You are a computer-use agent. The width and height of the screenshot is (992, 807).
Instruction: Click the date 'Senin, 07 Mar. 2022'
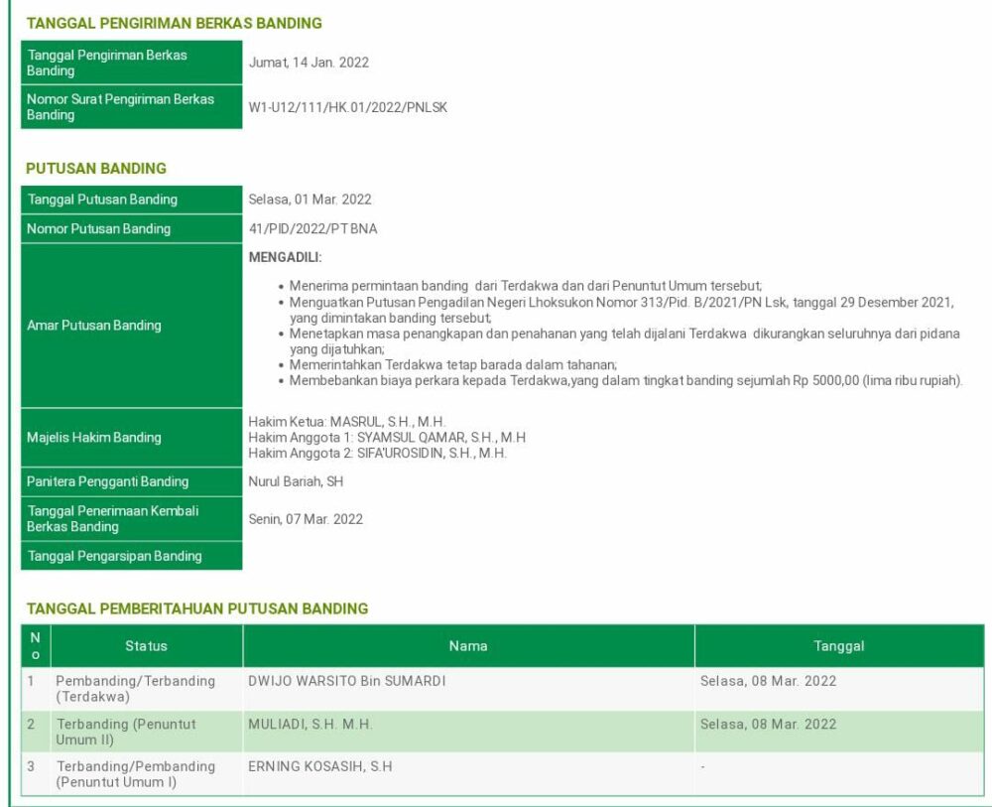coord(306,519)
